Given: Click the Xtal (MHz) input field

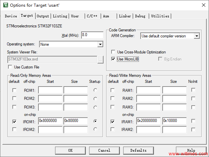Looking at the screenshot, I should tap(92, 35).
